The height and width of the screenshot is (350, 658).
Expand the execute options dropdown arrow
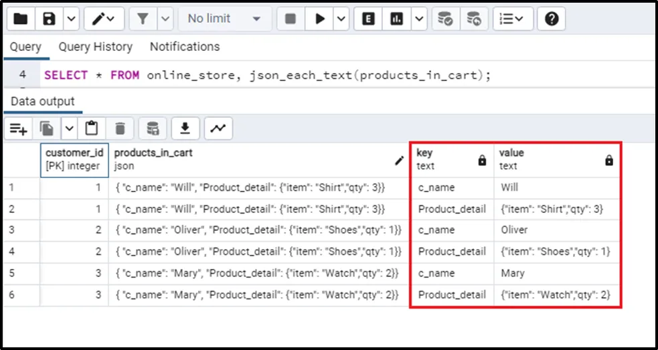341,19
